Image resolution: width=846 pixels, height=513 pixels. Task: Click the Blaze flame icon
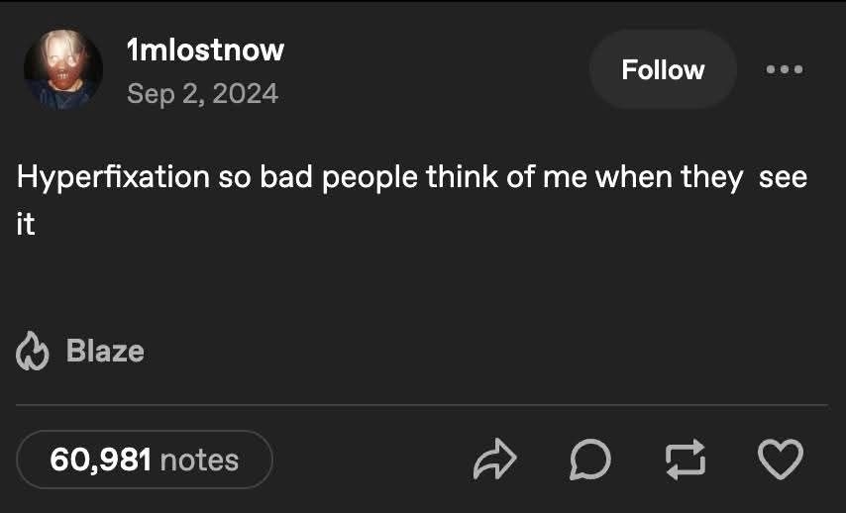[32, 352]
